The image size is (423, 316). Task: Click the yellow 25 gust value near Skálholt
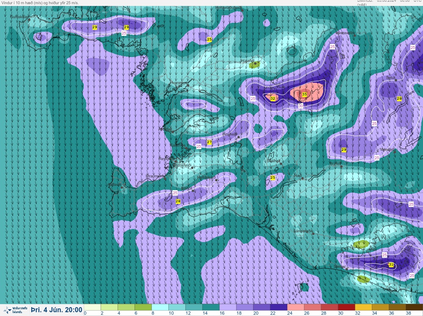273,177
